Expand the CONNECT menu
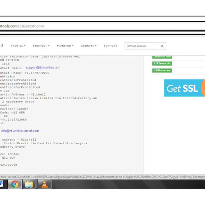205x205 pixels. pyautogui.click(x=41, y=46)
